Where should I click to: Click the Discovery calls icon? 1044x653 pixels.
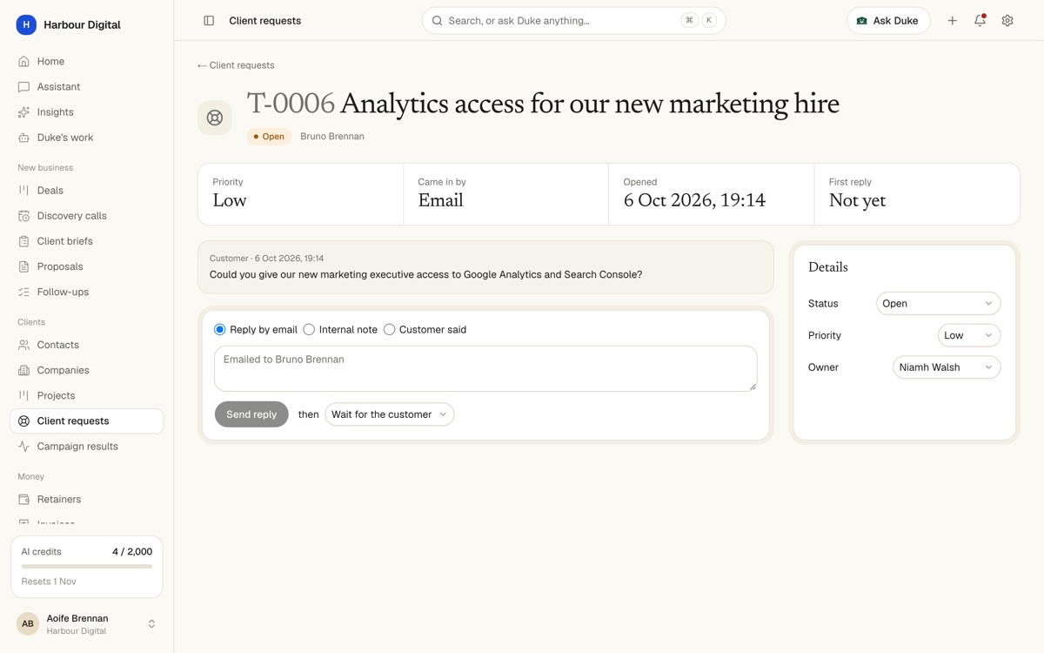pos(23,216)
